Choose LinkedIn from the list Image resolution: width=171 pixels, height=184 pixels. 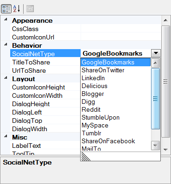[x=115, y=78]
